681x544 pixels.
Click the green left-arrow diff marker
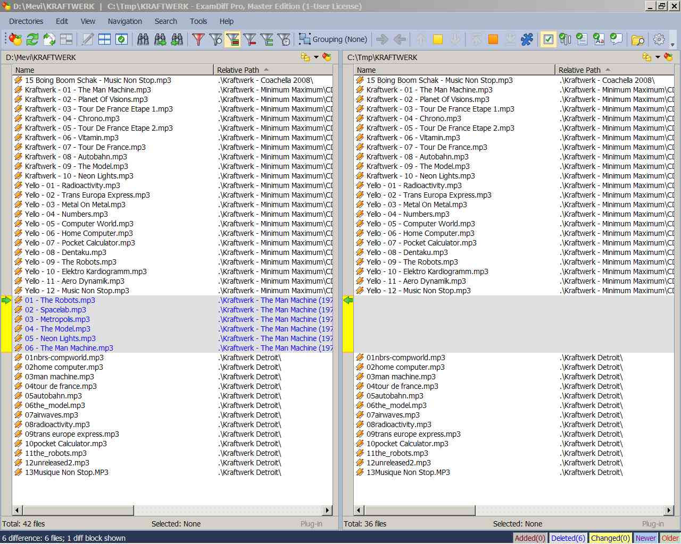[348, 300]
